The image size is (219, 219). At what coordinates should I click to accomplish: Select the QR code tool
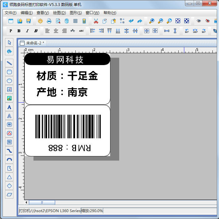pyautogui.click(x=9, y=142)
